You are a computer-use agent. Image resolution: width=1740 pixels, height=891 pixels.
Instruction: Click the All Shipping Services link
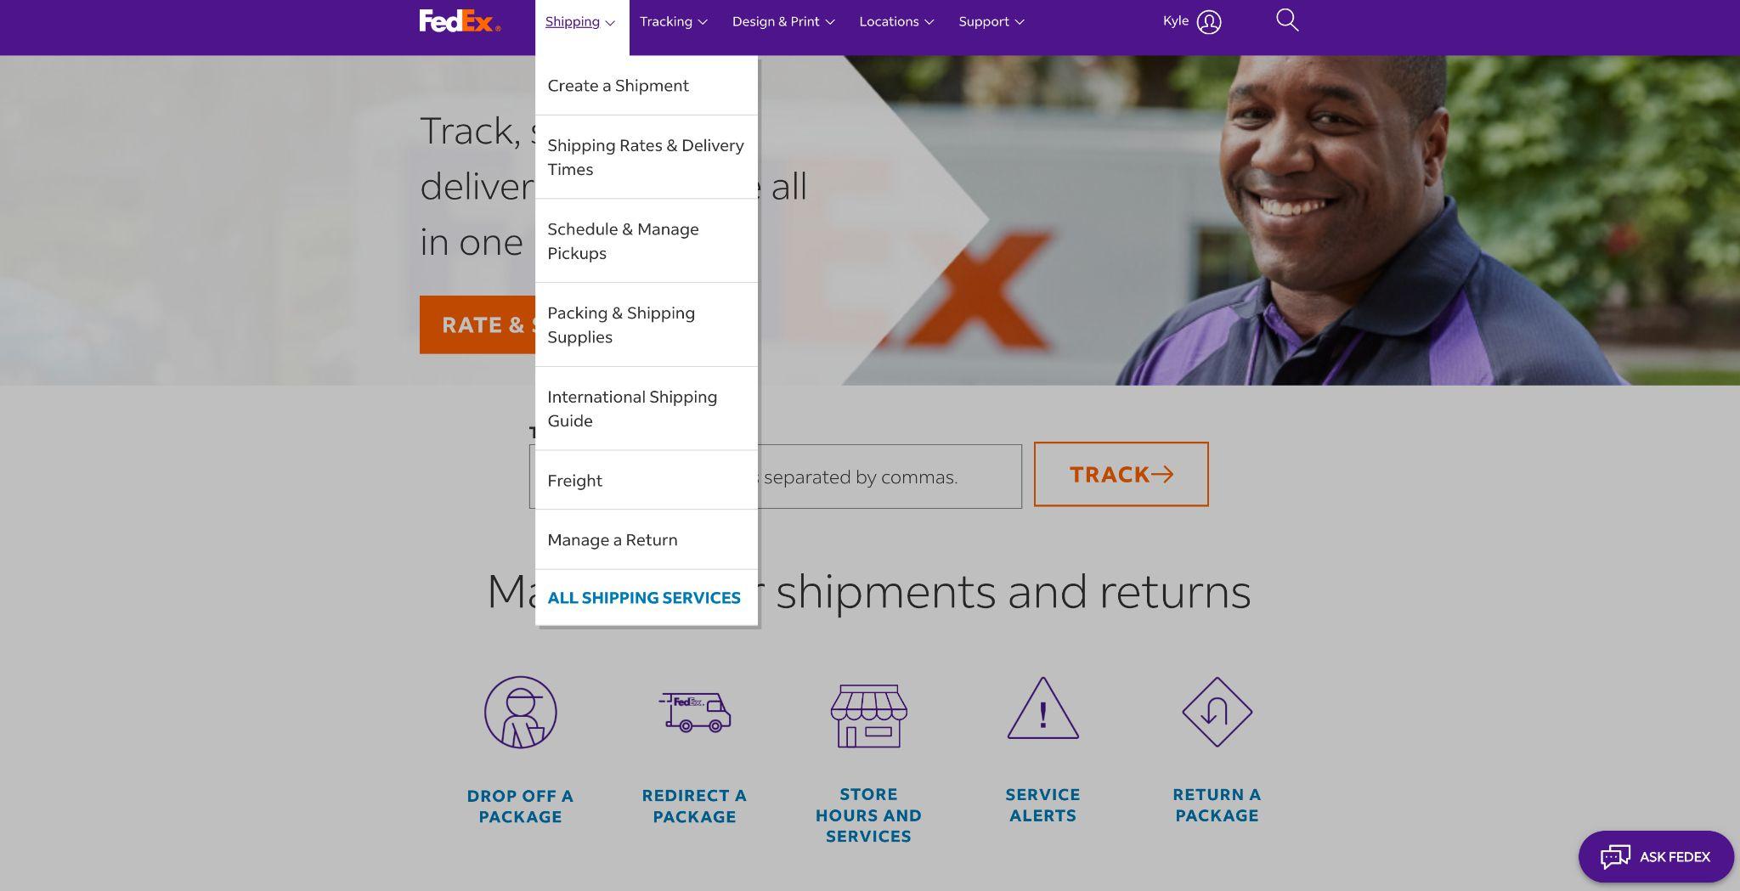(x=644, y=598)
